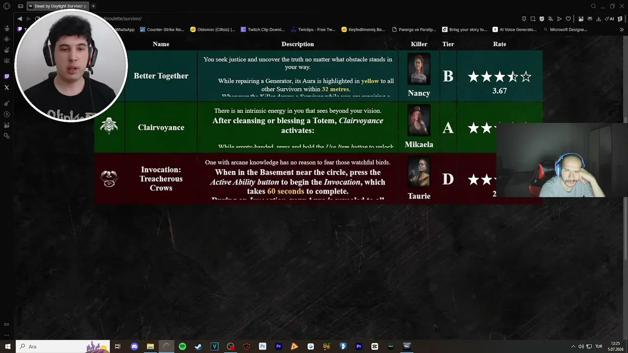Click the D tier letter for Treacherous Crows
The height and width of the screenshot is (353, 628).
[x=448, y=179]
